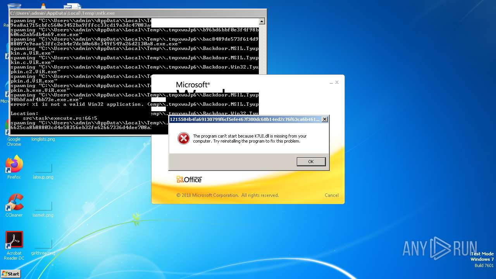Viewport: 496px width, 279px height.
Task: Open lateup.png file on desktop
Action: pyautogui.click(x=43, y=170)
